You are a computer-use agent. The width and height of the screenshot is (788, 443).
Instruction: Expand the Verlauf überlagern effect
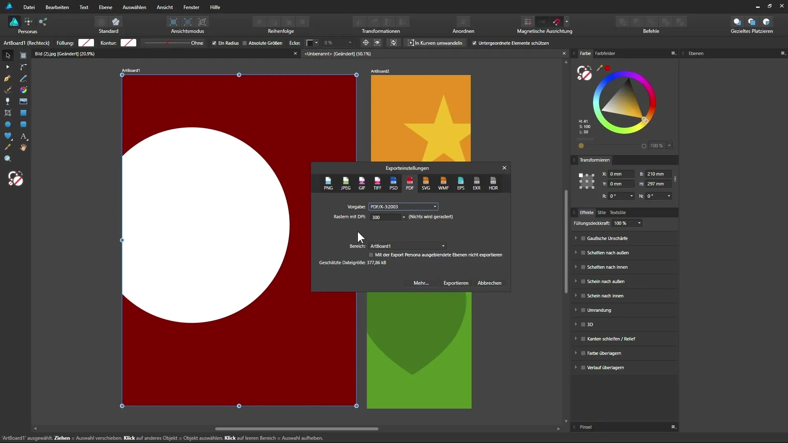point(576,367)
